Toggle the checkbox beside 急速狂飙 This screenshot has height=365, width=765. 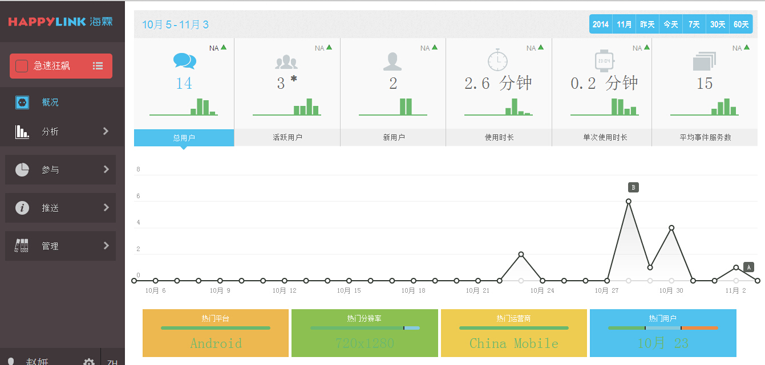tap(22, 65)
